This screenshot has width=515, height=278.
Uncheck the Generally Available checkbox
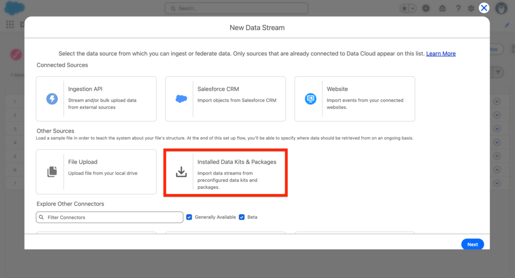tap(189, 217)
